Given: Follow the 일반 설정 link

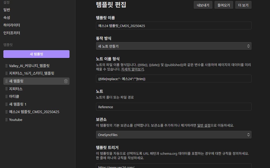Looking at the screenshot, I should (204, 125).
